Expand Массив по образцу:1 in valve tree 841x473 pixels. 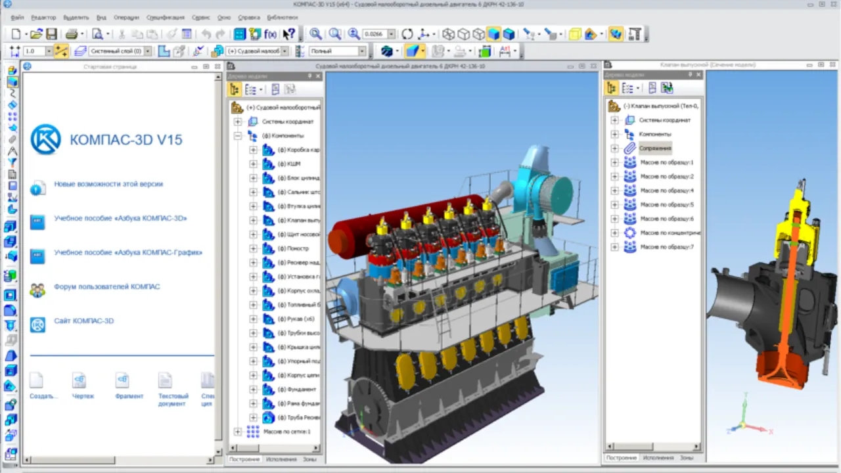click(x=614, y=162)
